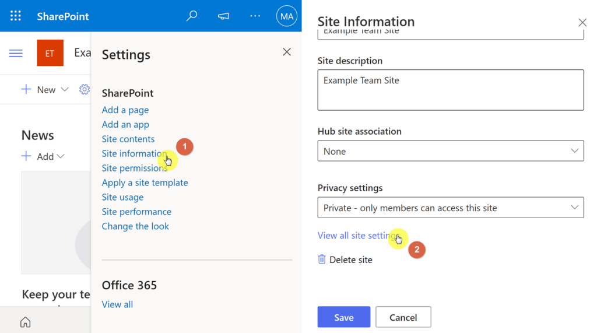Screen dimensions: 597x333
Task: Click the SharePoint header title
Action: (x=63, y=16)
